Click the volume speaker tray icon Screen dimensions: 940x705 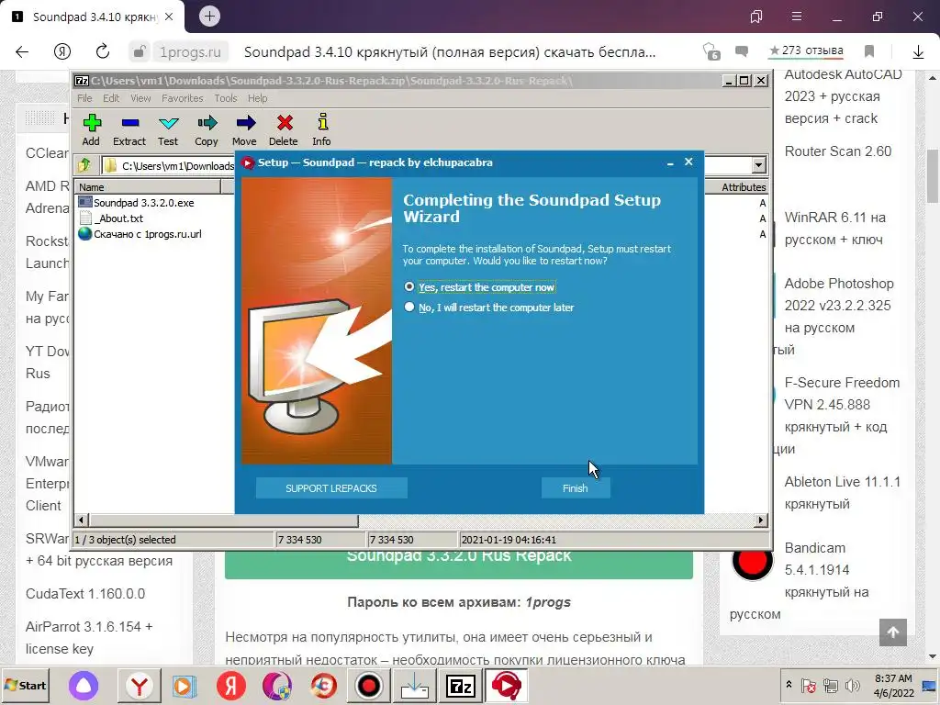[852, 685]
